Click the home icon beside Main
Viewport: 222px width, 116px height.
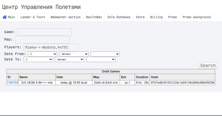[5, 17]
